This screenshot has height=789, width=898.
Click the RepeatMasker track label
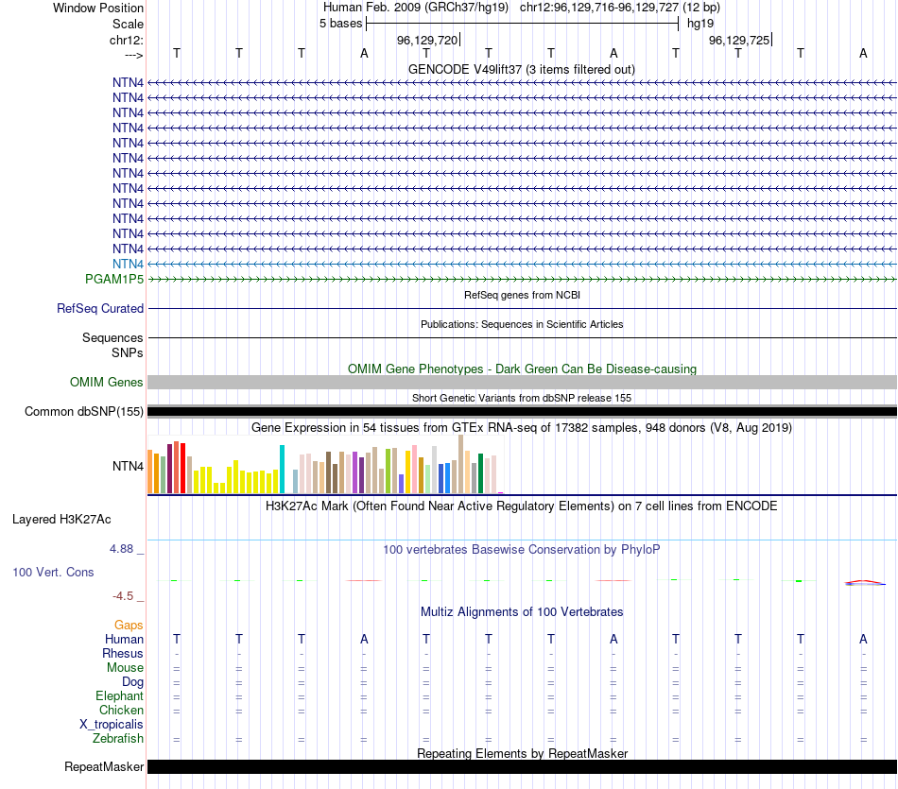pyautogui.click(x=104, y=766)
